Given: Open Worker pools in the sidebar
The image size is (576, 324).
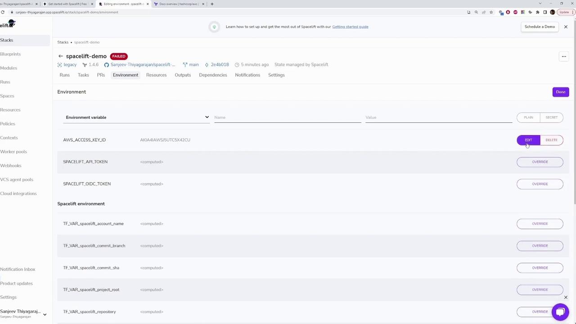Looking at the screenshot, I should click(13, 152).
